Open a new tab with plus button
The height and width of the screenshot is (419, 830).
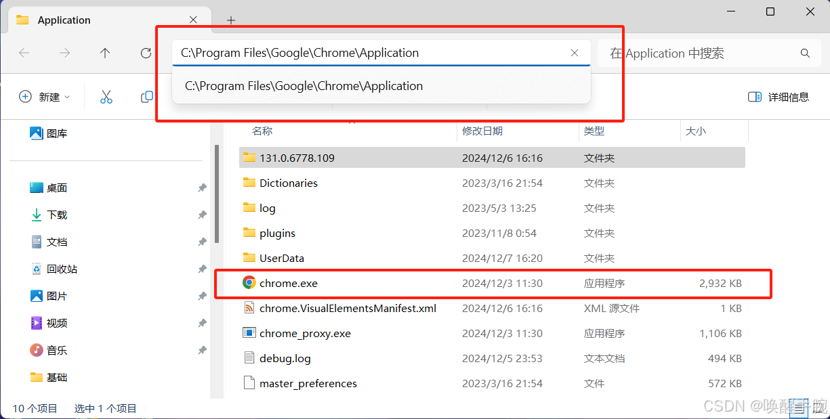(231, 20)
